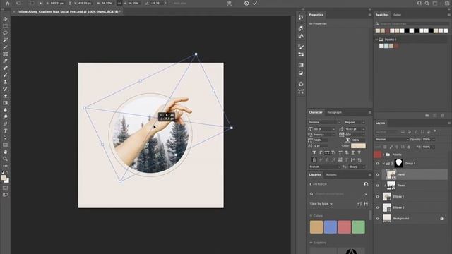Open the Layers panel menu
This screenshot has width=452, height=254.
tap(448, 123)
